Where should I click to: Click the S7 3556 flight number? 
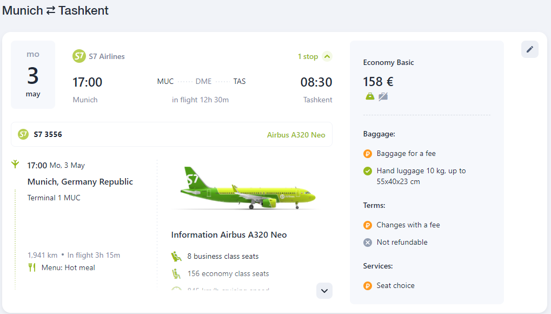click(48, 134)
